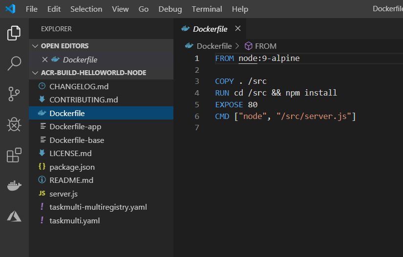Open the Help menu
The image size is (403, 257).
240,9
